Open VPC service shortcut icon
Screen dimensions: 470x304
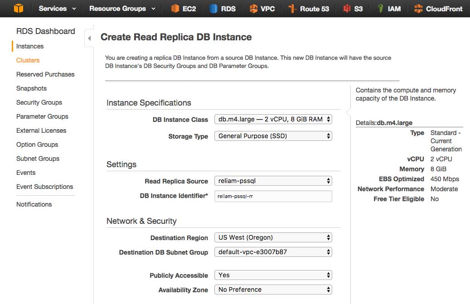coord(253,9)
